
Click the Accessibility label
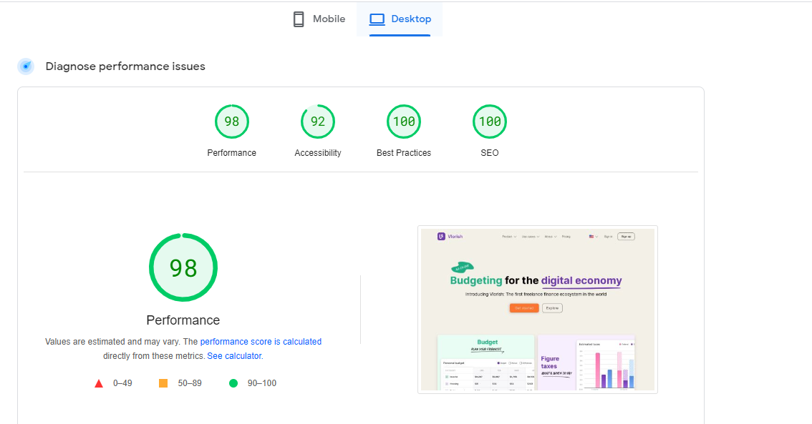317,152
